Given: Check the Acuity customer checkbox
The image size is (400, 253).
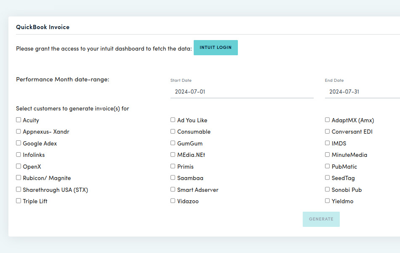Looking at the screenshot, I should 19,120.
